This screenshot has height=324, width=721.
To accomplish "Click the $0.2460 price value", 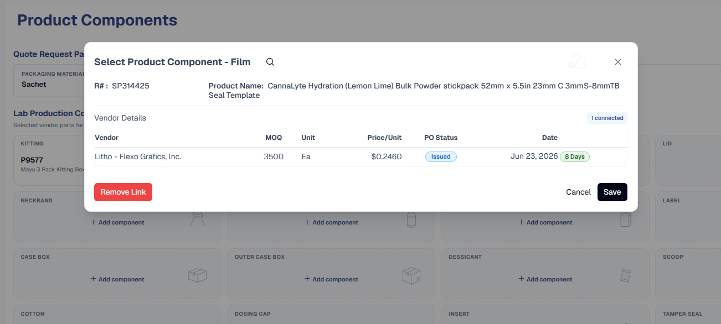I will [387, 156].
